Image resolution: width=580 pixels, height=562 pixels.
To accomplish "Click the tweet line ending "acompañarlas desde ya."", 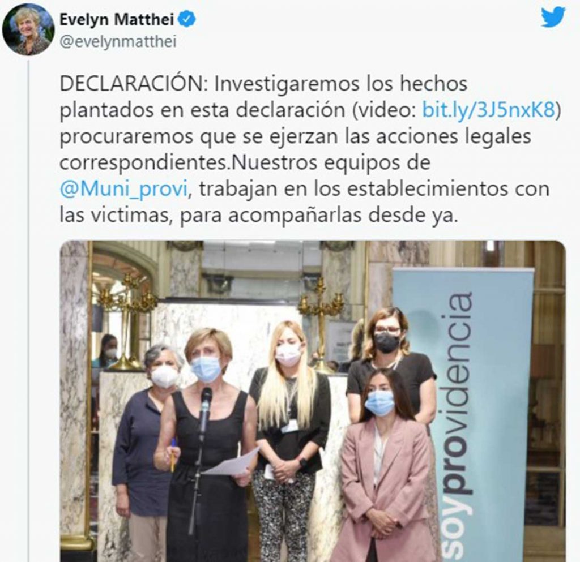I will point(258,216).
